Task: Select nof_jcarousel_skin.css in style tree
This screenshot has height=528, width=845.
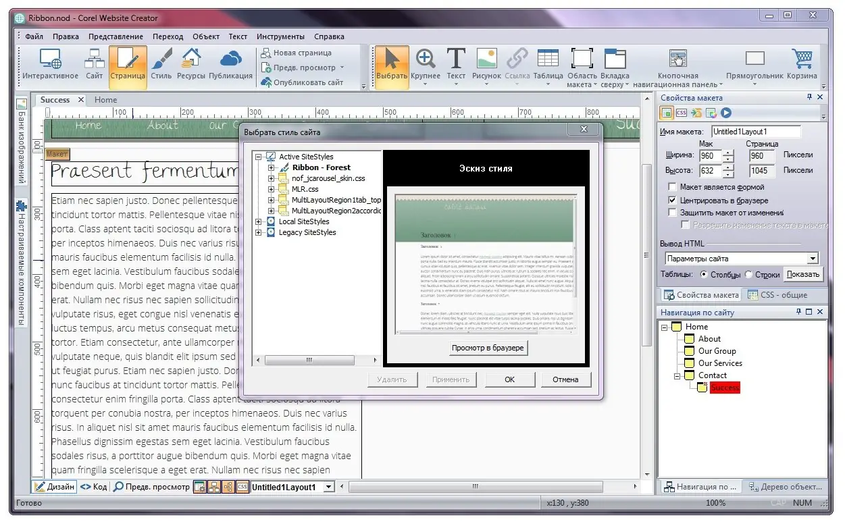Action: (x=328, y=178)
